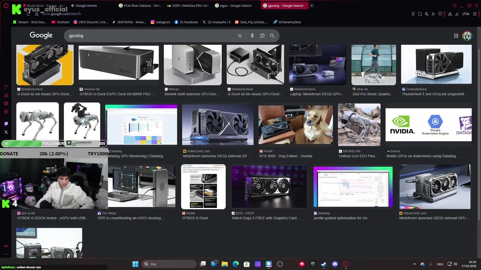Save page to heart bookmarks
The image size is (481, 270).
[440, 14]
